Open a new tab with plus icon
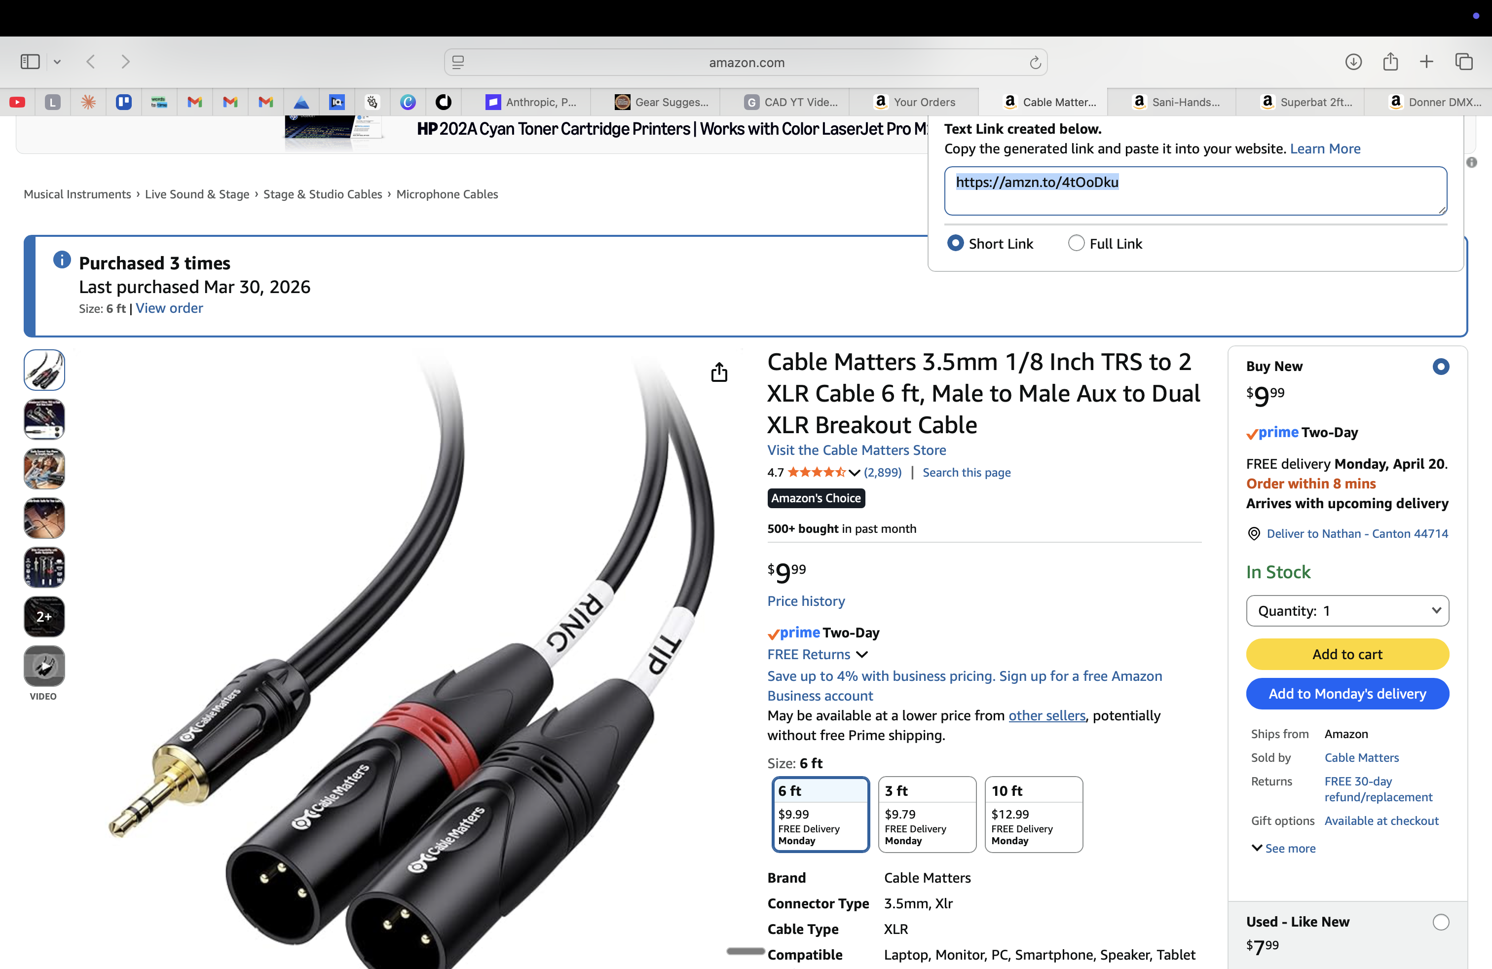This screenshot has height=969, width=1492. [1426, 61]
